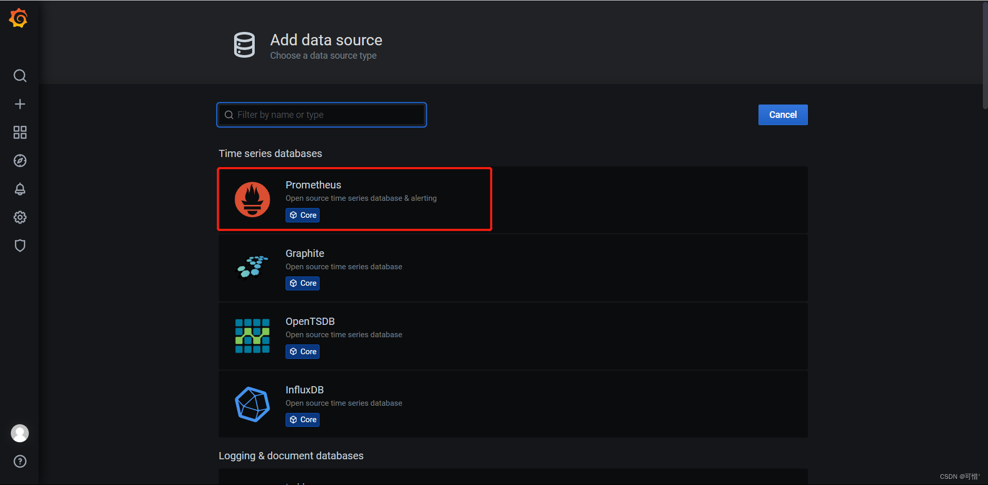Click the Core badge under Graphite

[x=303, y=283]
